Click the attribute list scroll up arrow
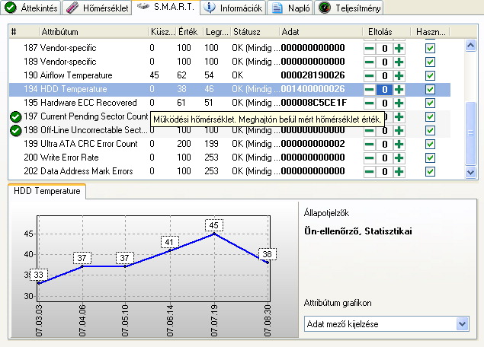The height and width of the screenshot is (347, 484). pyautogui.click(x=470, y=46)
